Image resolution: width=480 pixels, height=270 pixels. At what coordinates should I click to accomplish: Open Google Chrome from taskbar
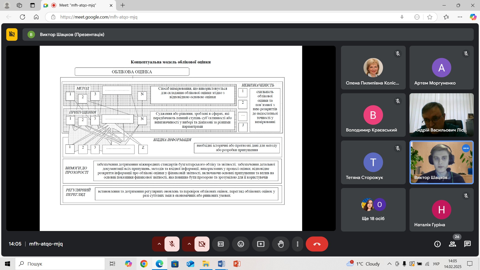(x=144, y=264)
